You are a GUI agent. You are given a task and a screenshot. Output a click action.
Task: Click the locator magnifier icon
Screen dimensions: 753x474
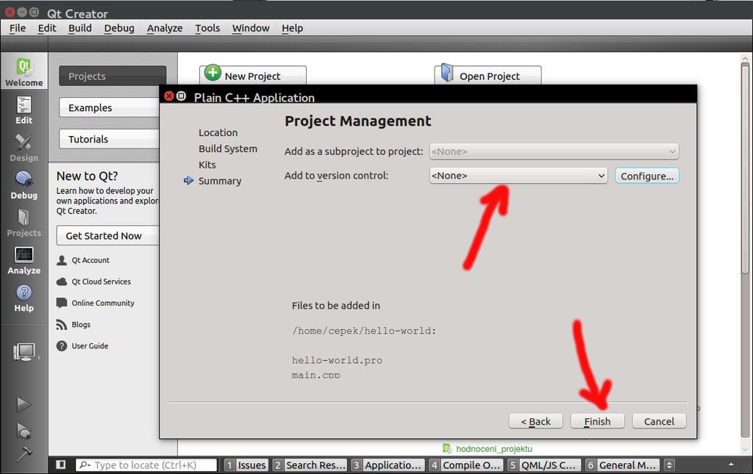coord(85,464)
